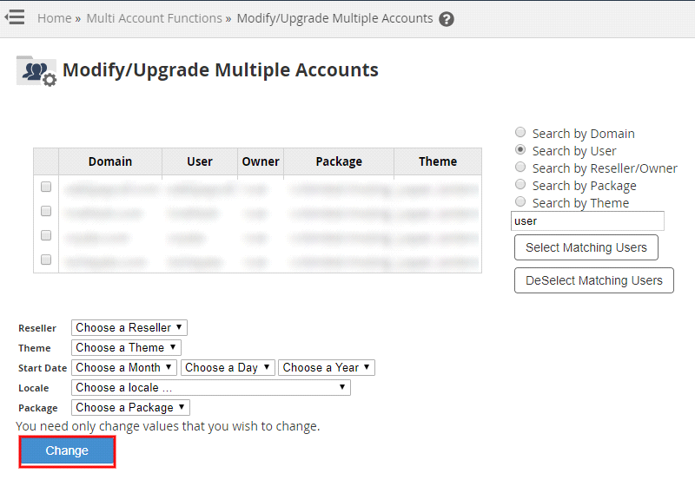Click the blue Change button
Viewport: 695px width, 480px height.
pyautogui.click(x=68, y=451)
